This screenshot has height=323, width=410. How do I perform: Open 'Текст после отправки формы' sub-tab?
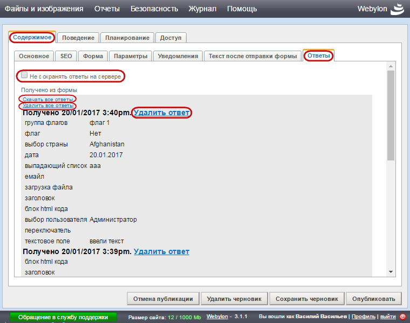[x=253, y=56]
